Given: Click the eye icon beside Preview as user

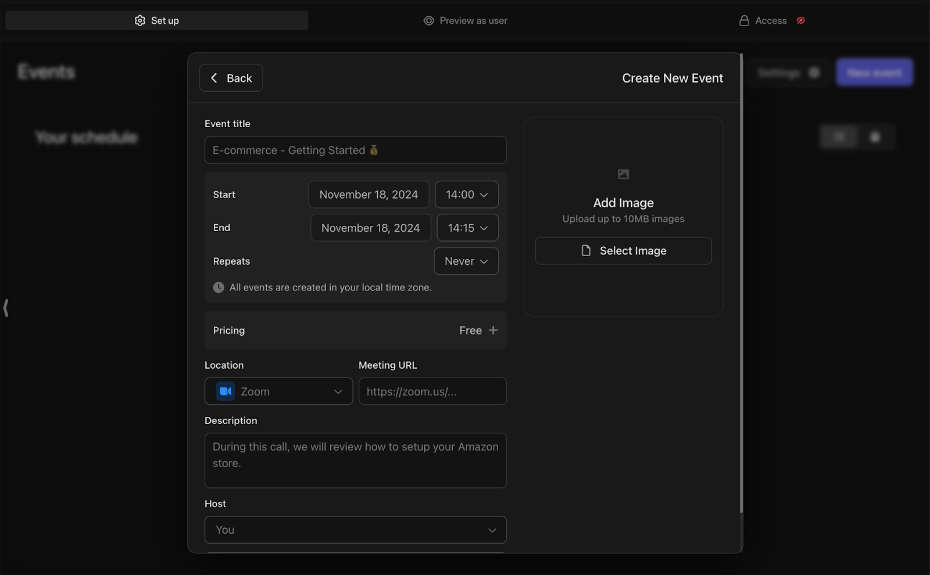Looking at the screenshot, I should (429, 20).
